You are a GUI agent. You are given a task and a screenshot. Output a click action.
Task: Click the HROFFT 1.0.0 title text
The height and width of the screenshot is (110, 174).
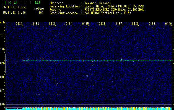coord(22,2)
